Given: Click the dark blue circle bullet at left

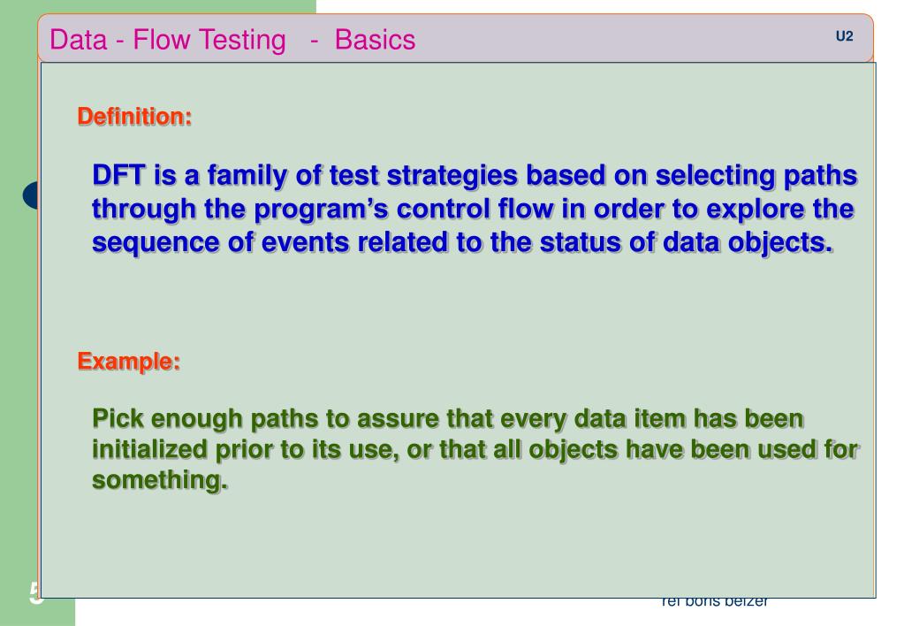Looking at the screenshot, I should [31, 195].
